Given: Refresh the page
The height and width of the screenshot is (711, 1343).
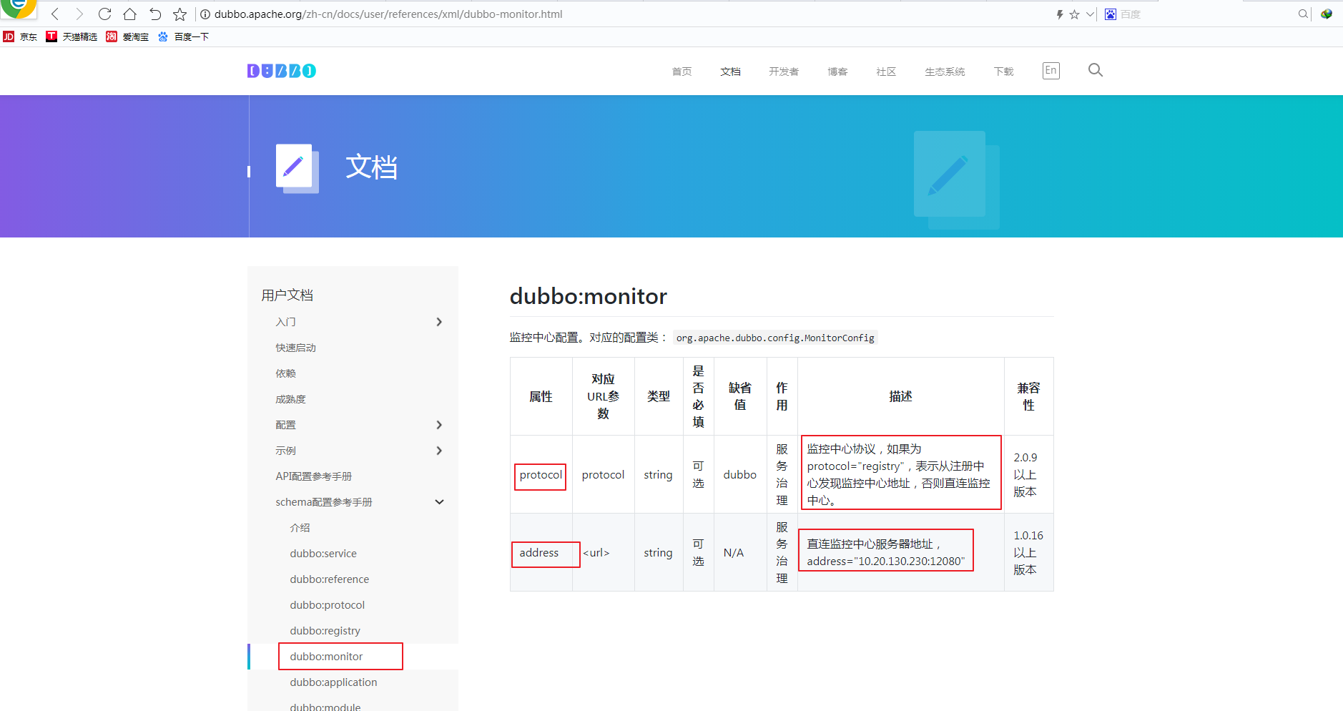Looking at the screenshot, I should coord(104,13).
